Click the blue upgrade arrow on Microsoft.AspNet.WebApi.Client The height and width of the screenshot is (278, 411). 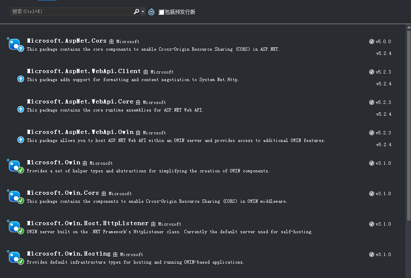pos(20,79)
